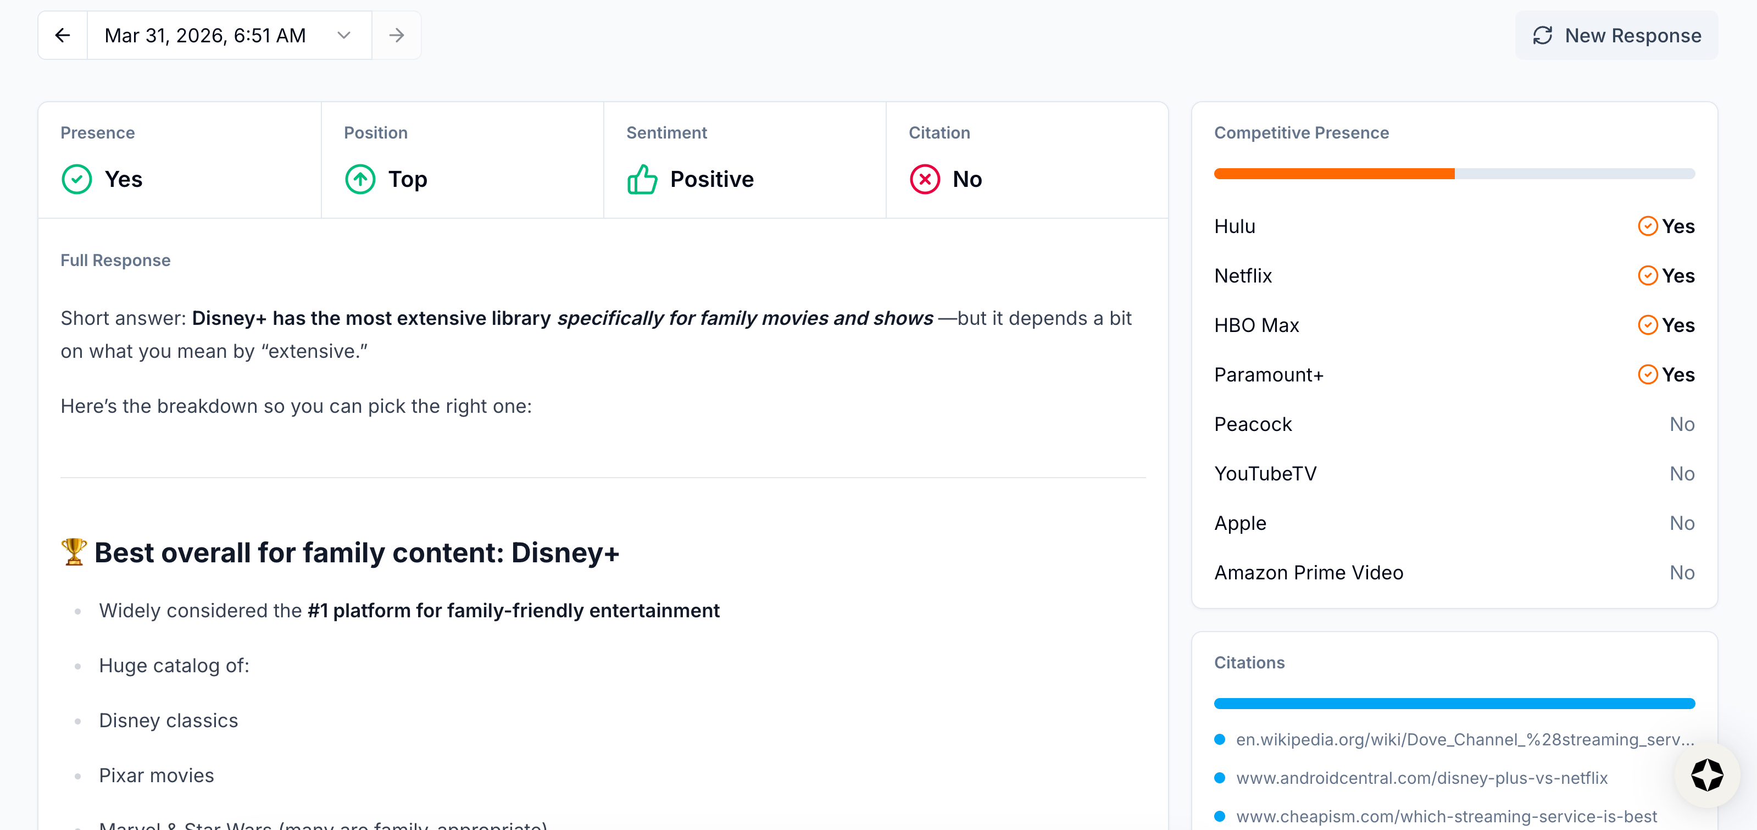The width and height of the screenshot is (1757, 830).
Task: Click the Sentiment thumbs-up icon
Action: [642, 180]
